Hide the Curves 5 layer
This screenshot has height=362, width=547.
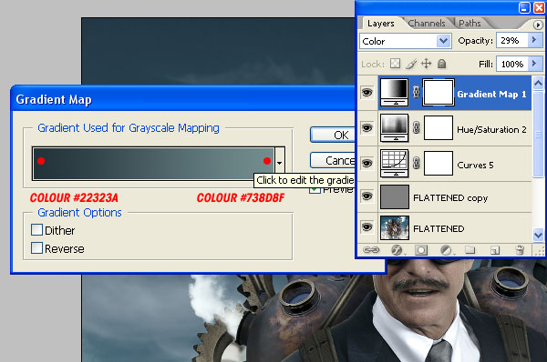pyautogui.click(x=367, y=163)
